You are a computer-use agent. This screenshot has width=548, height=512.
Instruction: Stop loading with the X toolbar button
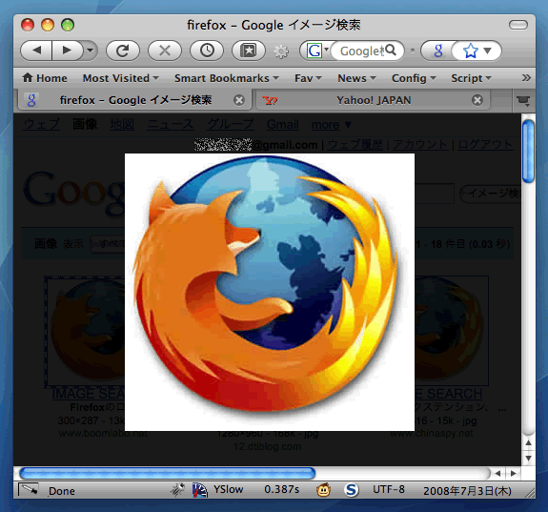click(165, 51)
